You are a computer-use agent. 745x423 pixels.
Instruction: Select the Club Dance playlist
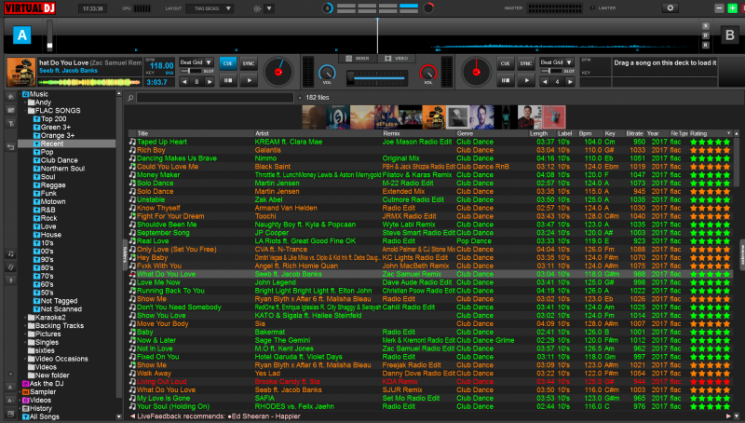(59, 160)
